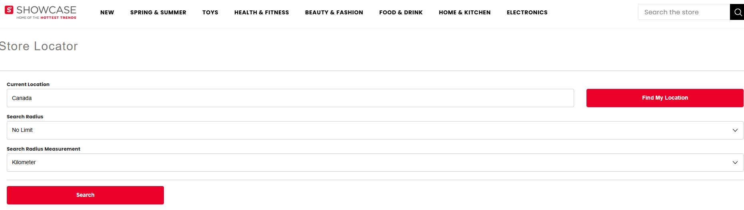Open Health & Fitness menu
This screenshot has width=744, height=210.
(261, 12)
